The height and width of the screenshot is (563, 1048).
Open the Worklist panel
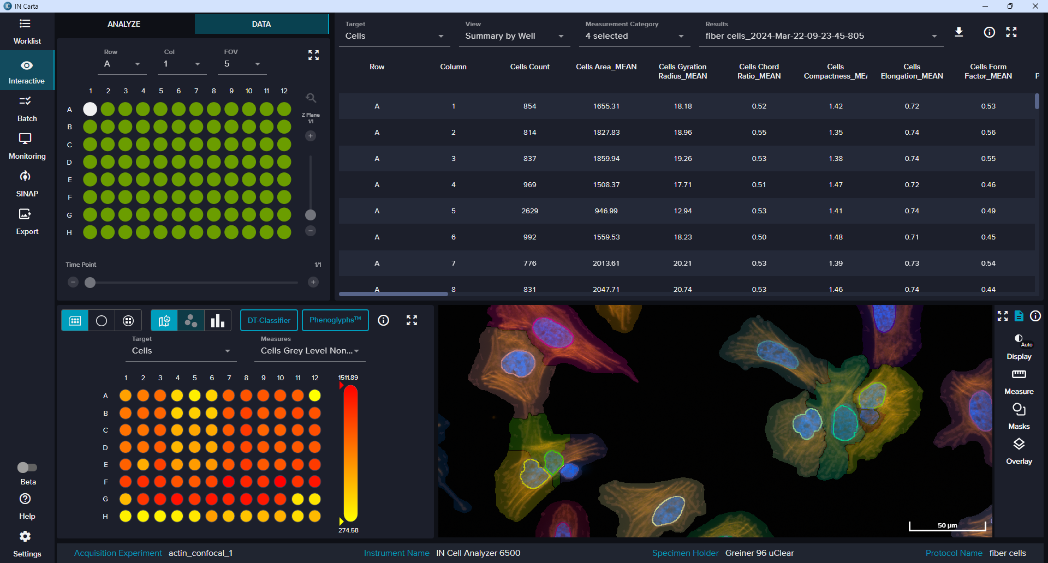[x=27, y=31]
